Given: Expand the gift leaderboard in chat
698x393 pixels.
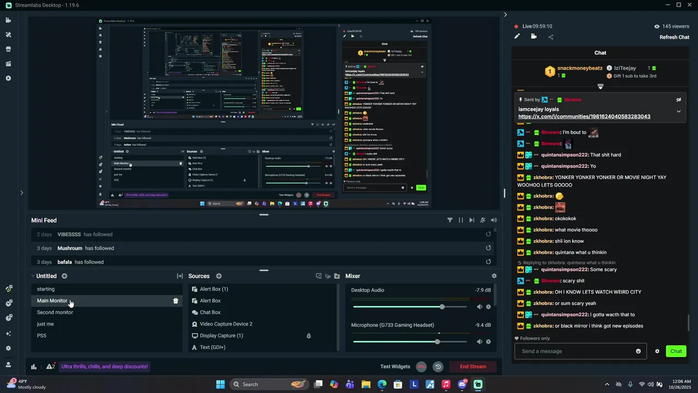Looking at the screenshot, I should (600, 86).
